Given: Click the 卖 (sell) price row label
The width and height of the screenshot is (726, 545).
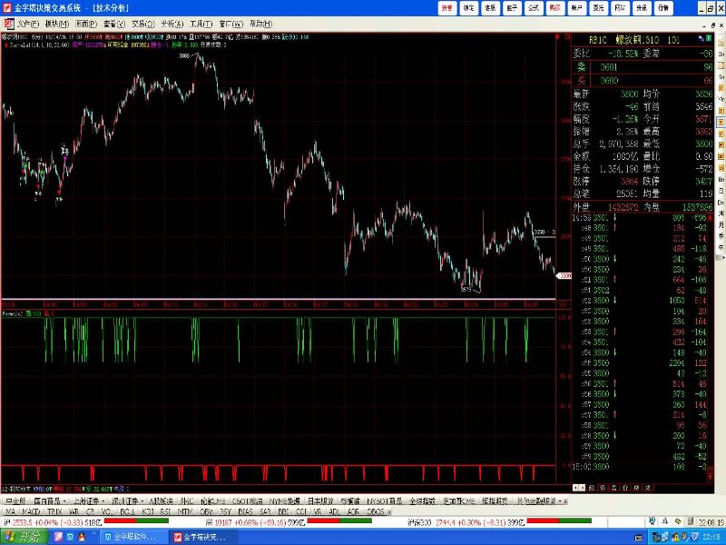Looking at the screenshot, I should (x=581, y=66).
